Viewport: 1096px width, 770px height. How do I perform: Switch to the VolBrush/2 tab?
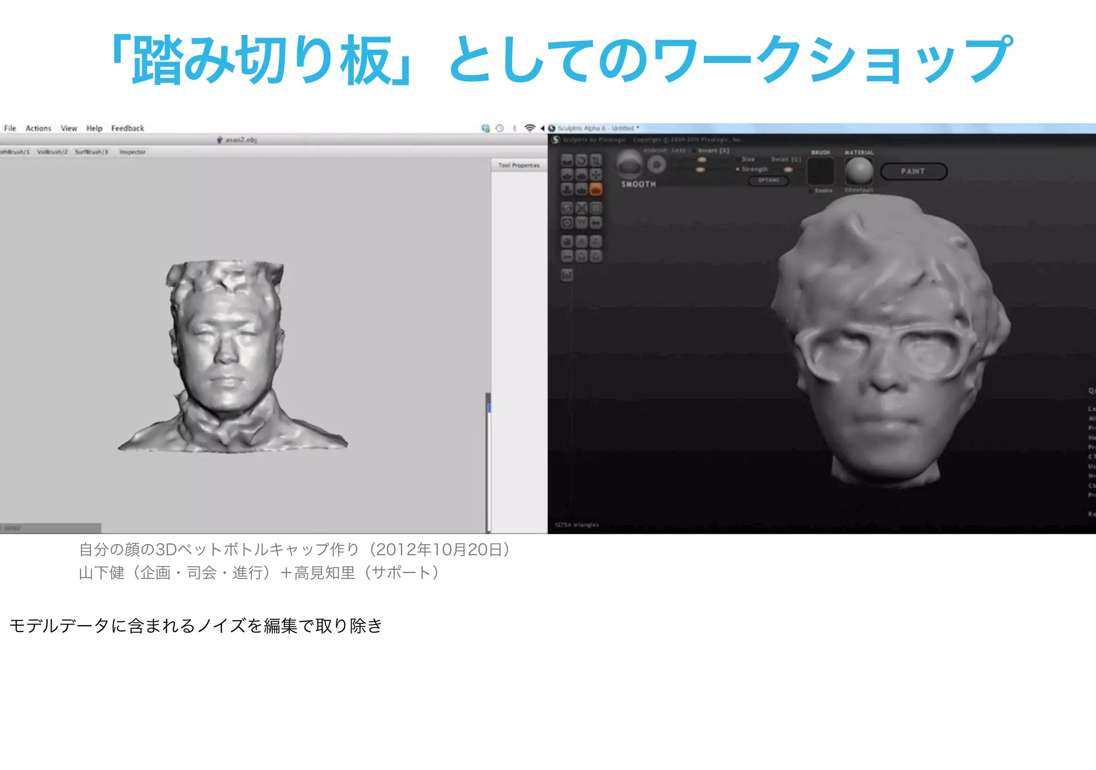[x=52, y=152]
